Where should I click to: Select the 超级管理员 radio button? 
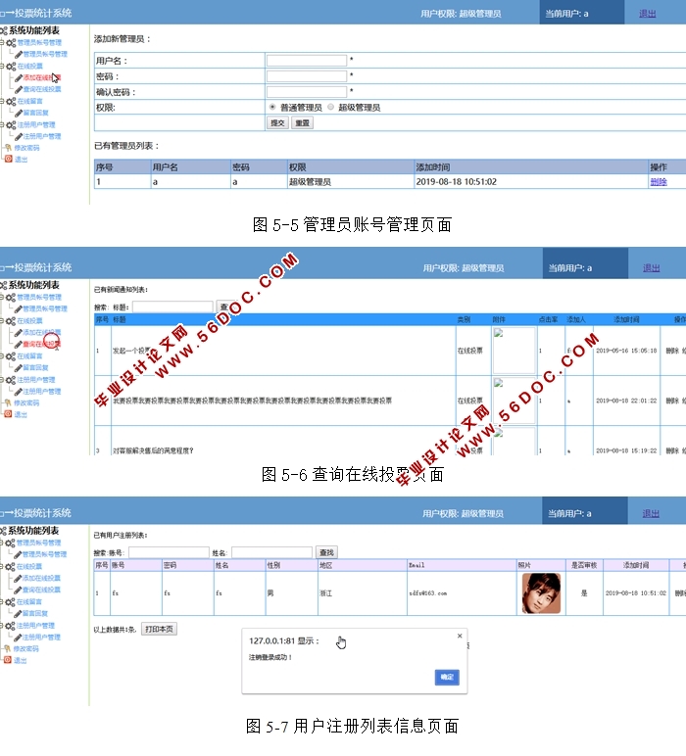[330, 107]
